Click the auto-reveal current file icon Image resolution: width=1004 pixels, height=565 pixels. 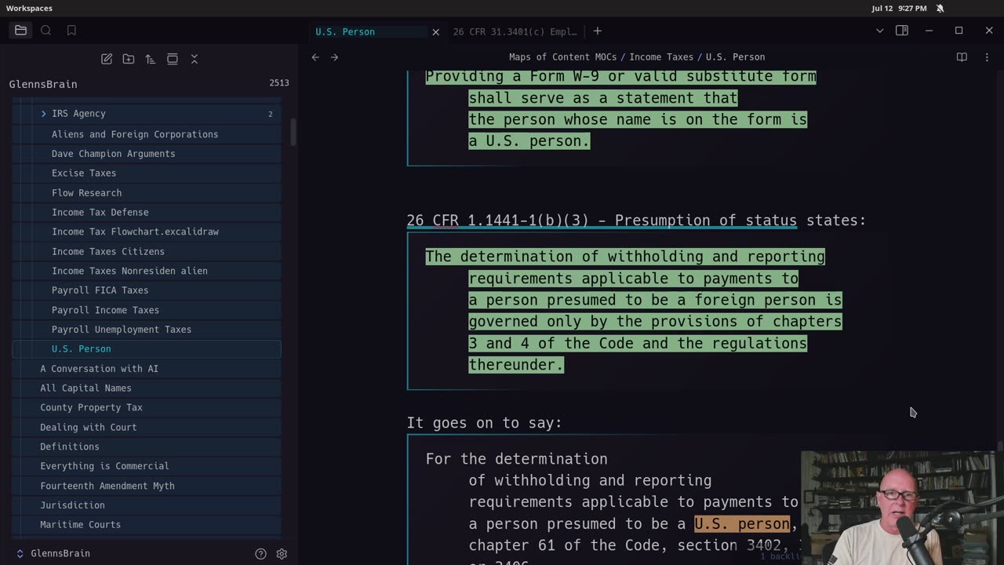point(173,59)
